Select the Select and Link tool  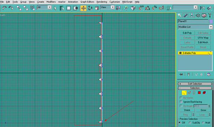point(19,8)
